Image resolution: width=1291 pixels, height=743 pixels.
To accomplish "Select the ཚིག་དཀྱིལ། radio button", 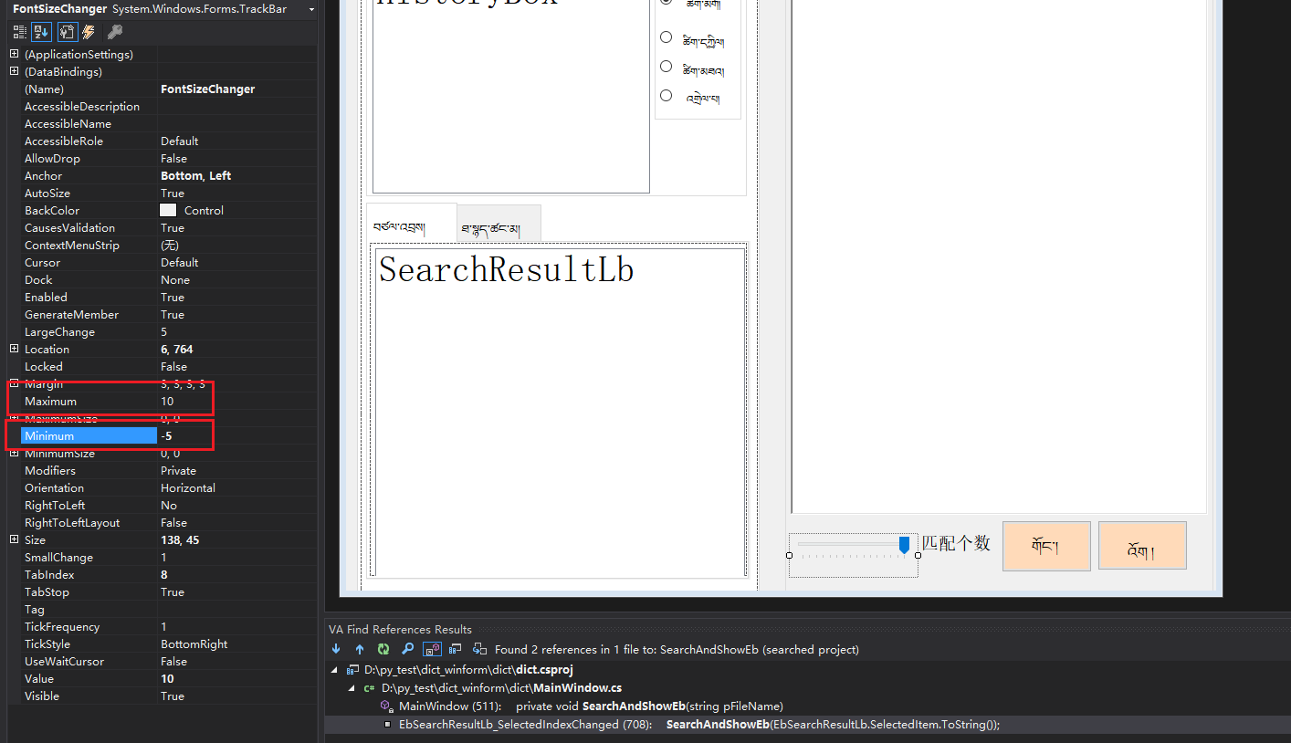I will (666, 37).
